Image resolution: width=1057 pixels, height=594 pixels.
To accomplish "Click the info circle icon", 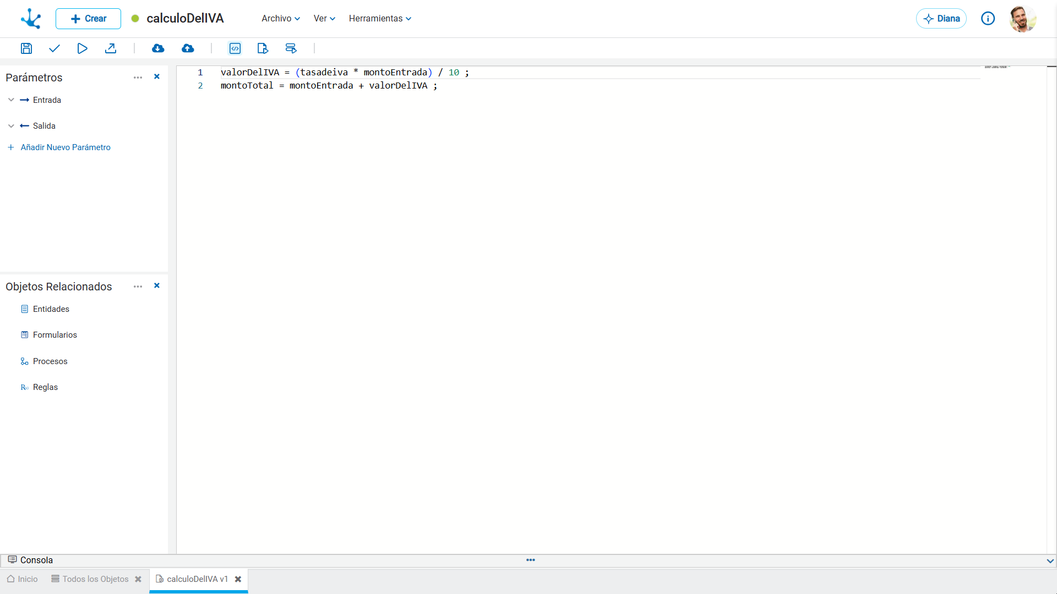I will 988,19.
